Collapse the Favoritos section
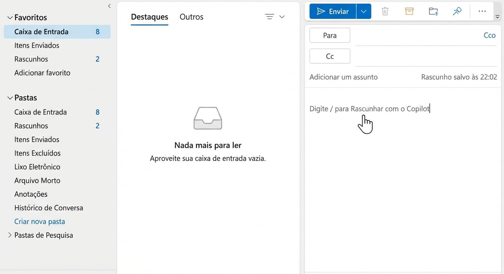This screenshot has width=504, height=274. tap(10, 17)
